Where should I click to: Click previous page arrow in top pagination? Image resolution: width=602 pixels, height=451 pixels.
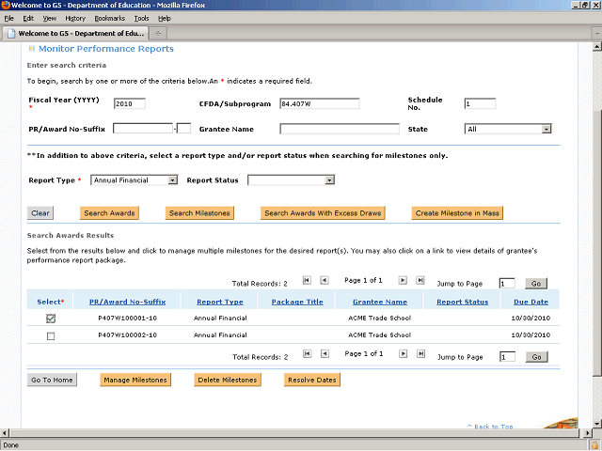pos(324,280)
